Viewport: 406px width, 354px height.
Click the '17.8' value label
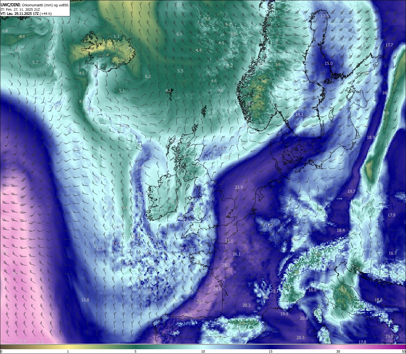tap(362, 342)
